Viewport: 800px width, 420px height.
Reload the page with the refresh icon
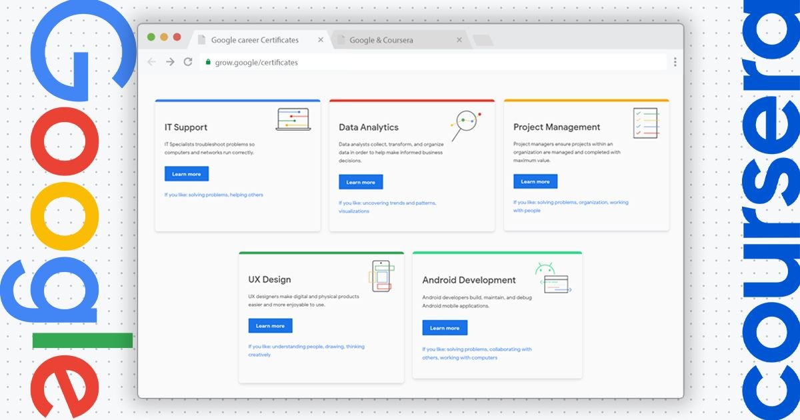point(188,62)
